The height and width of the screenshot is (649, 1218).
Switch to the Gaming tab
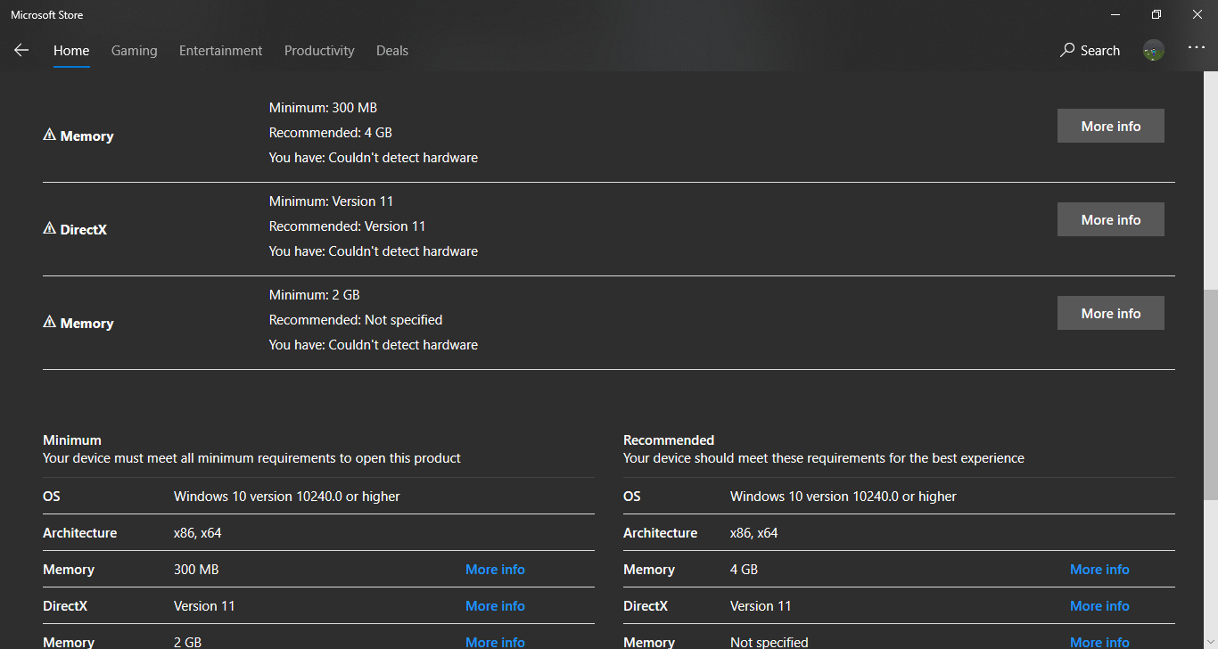pyautogui.click(x=135, y=51)
